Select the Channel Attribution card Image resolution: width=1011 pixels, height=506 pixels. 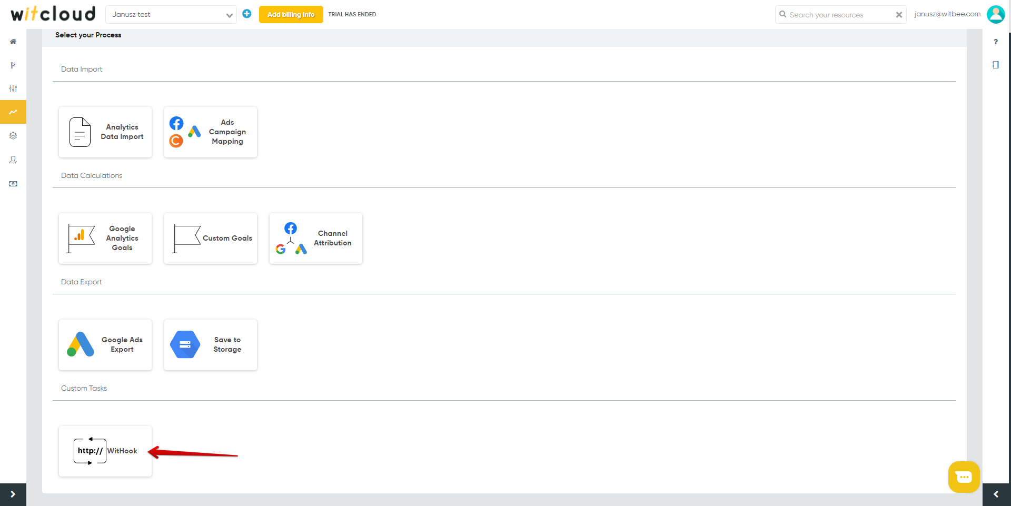point(316,239)
